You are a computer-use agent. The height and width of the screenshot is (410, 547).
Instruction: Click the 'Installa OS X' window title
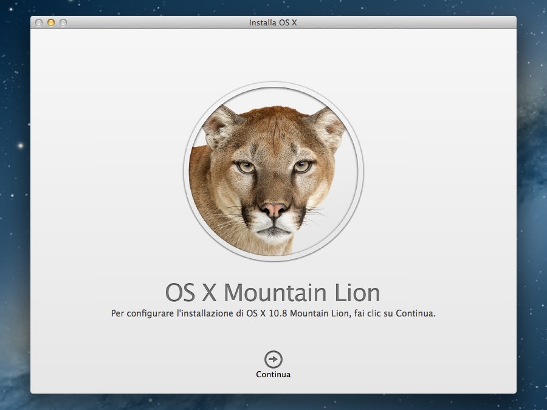coord(273,22)
